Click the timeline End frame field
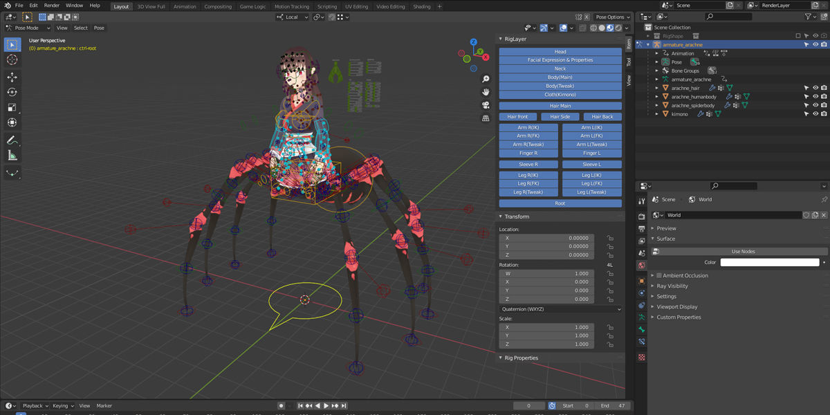The height and width of the screenshot is (415, 830). [614, 406]
